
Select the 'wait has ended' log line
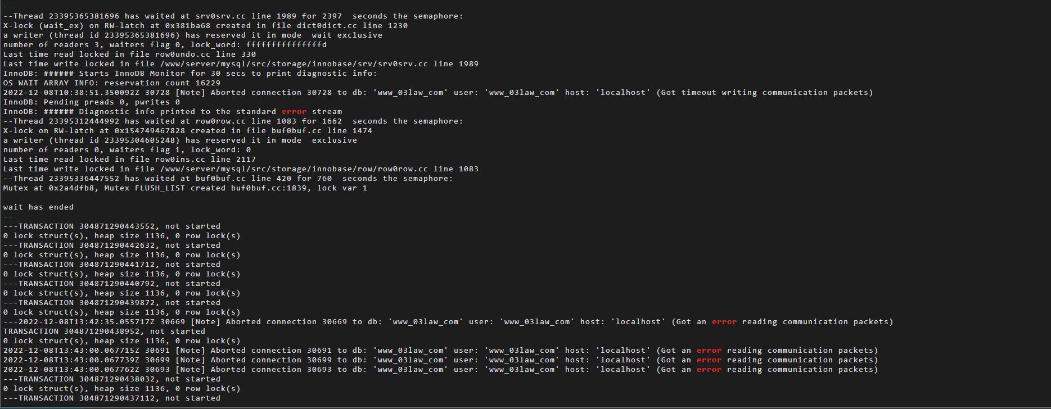coord(38,207)
